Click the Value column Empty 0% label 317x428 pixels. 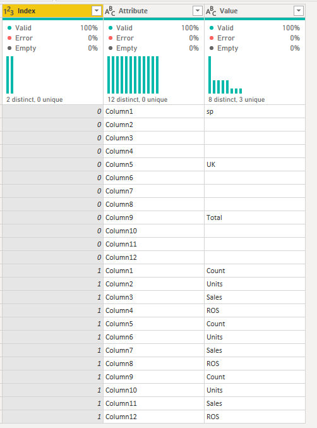[x=255, y=48]
